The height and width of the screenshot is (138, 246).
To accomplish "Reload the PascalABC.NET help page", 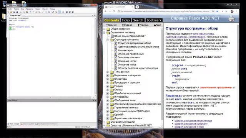I will [x=114, y=11].
